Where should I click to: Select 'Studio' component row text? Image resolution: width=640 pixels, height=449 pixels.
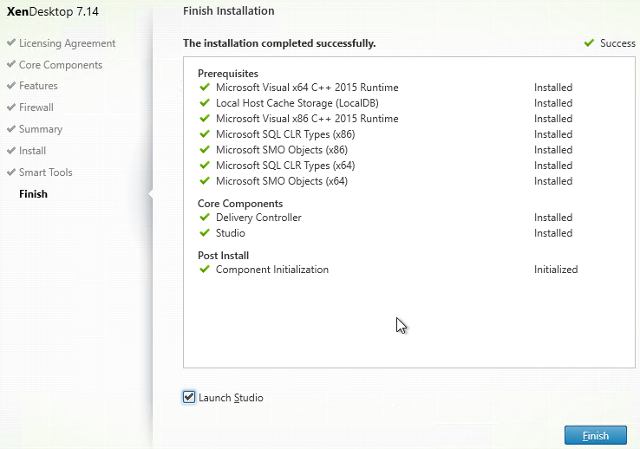tap(230, 233)
